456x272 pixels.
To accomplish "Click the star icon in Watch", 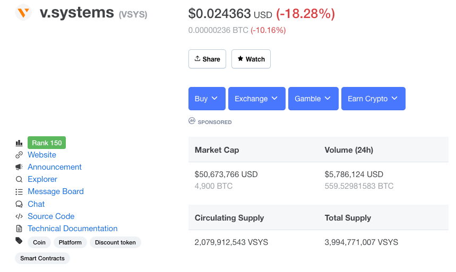I will [240, 59].
